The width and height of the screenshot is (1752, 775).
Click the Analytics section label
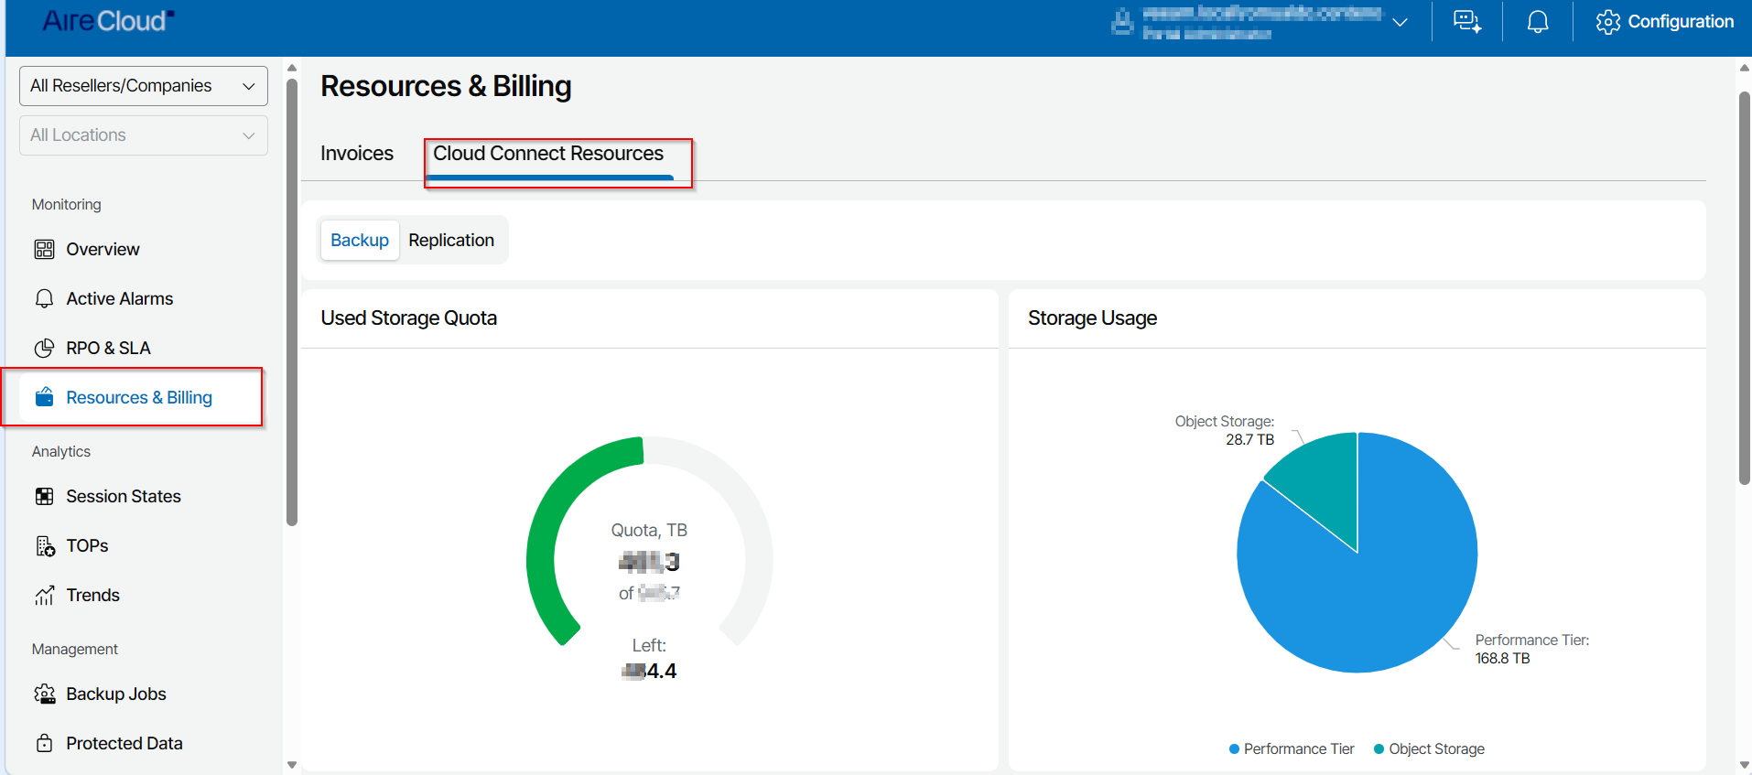click(61, 452)
